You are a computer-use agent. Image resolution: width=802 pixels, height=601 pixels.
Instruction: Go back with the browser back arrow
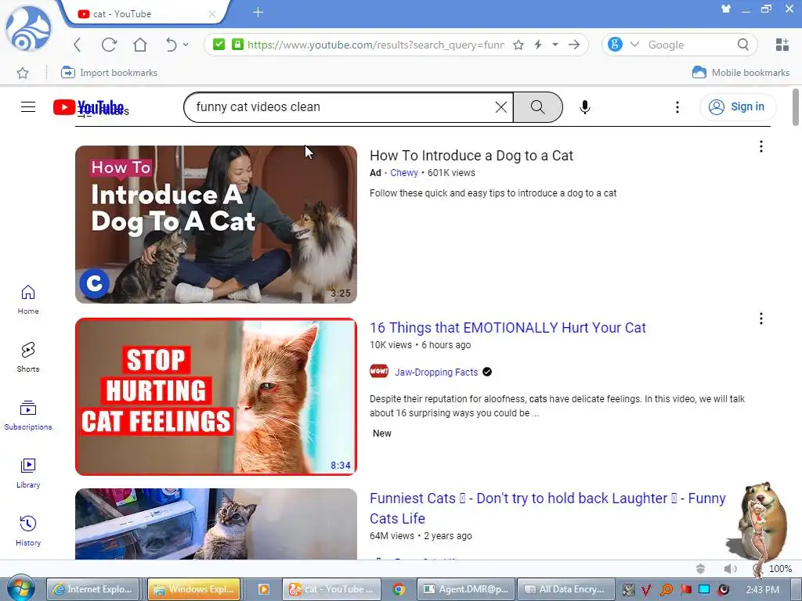click(x=78, y=45)
